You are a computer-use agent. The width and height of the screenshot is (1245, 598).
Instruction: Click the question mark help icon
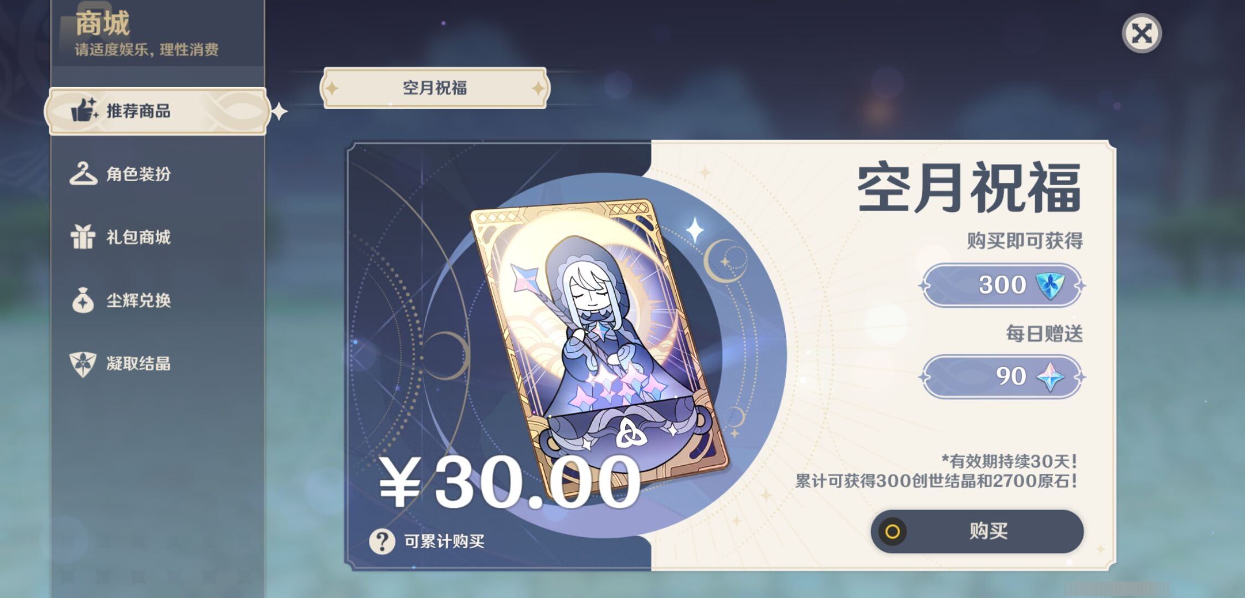[x=382, y=541]
